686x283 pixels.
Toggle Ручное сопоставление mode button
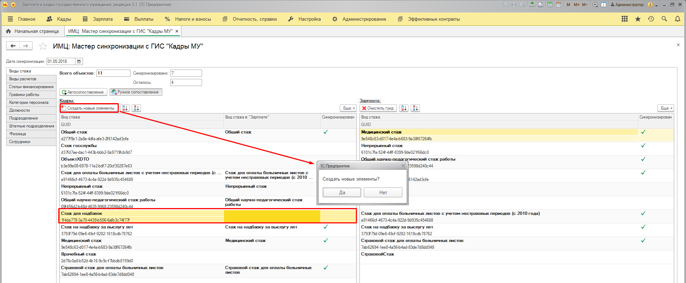[x=136, y=92]
